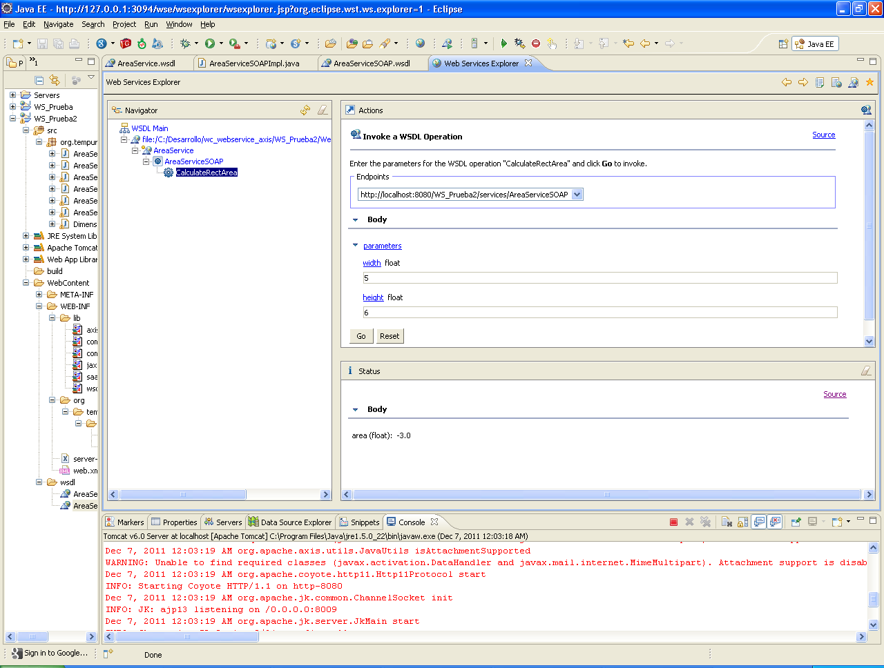884x668 pixels.
Task: Open the Navigate menu
Action: point(58,24)
